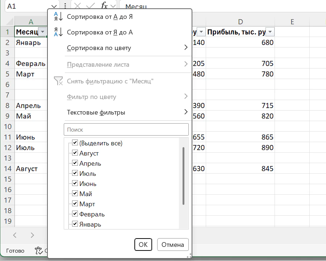
Task: Open the filter arrow on the Прибыль header
Action: (x=270, y=32)
